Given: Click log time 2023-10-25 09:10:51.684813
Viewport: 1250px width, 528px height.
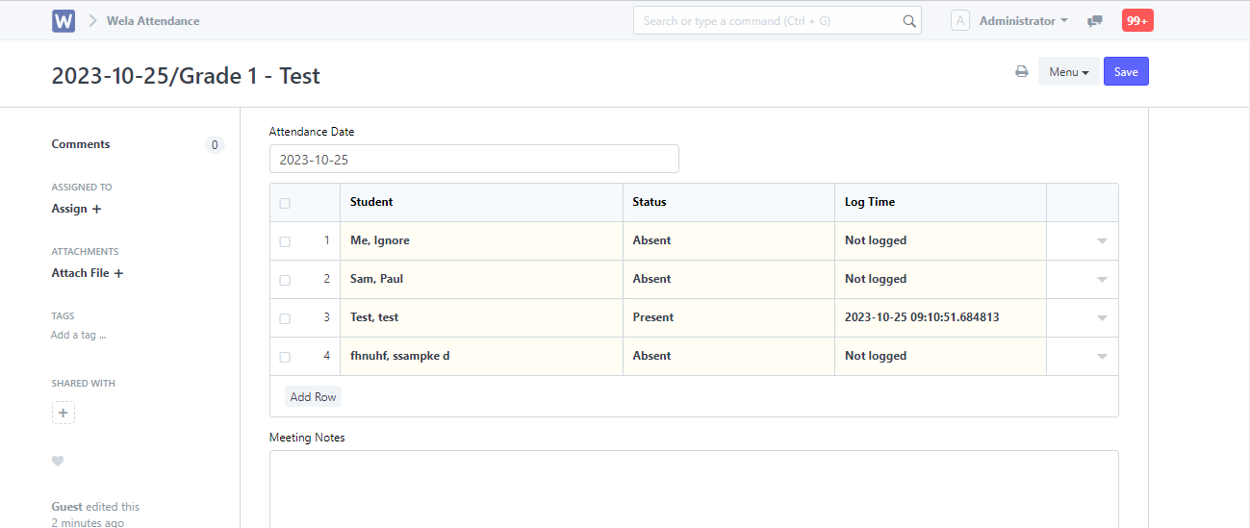Looking at the screenshot, I should pyautogui.click(x=940, y=317).
